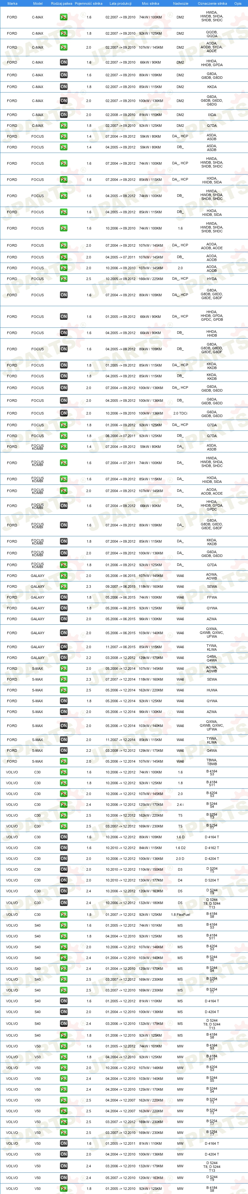This screenshot has width=248, height=1194.
Task: Click the ON icon for Volvo C30 1.6 D2
Action: pos(63,848)
